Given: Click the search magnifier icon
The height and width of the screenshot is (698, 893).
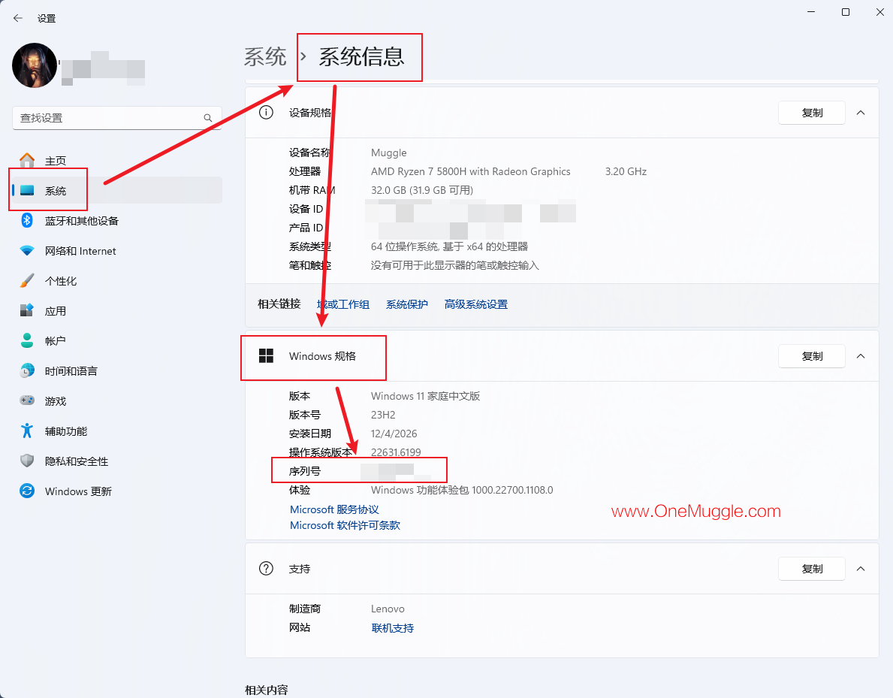Looking at the screenshot, I should coord(208,118).
